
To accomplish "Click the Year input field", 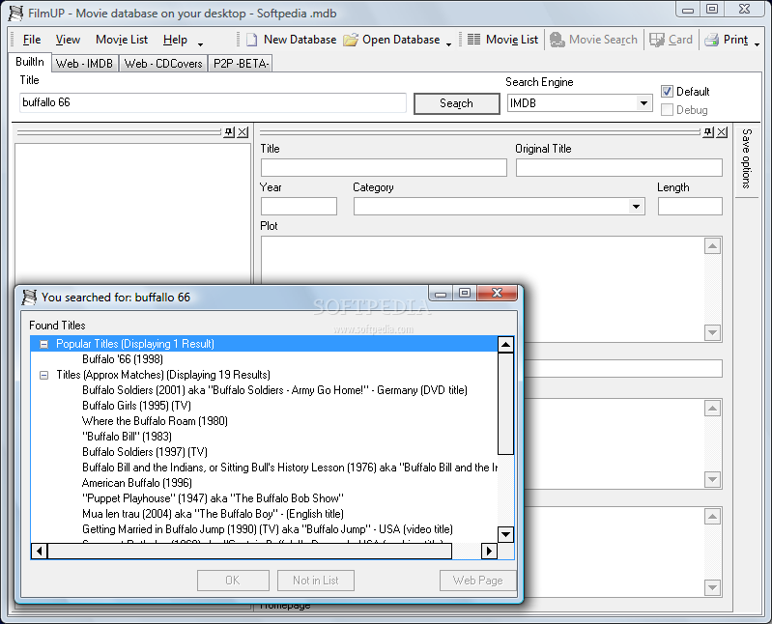I will [x=299, y=206].
